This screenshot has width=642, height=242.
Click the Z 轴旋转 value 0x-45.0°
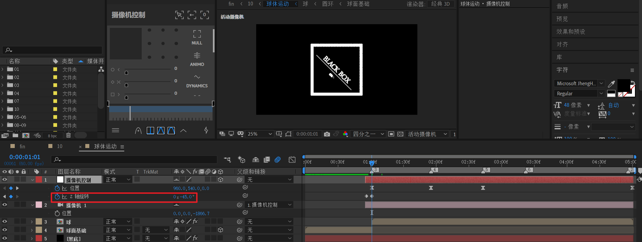[x=184, y=197]
